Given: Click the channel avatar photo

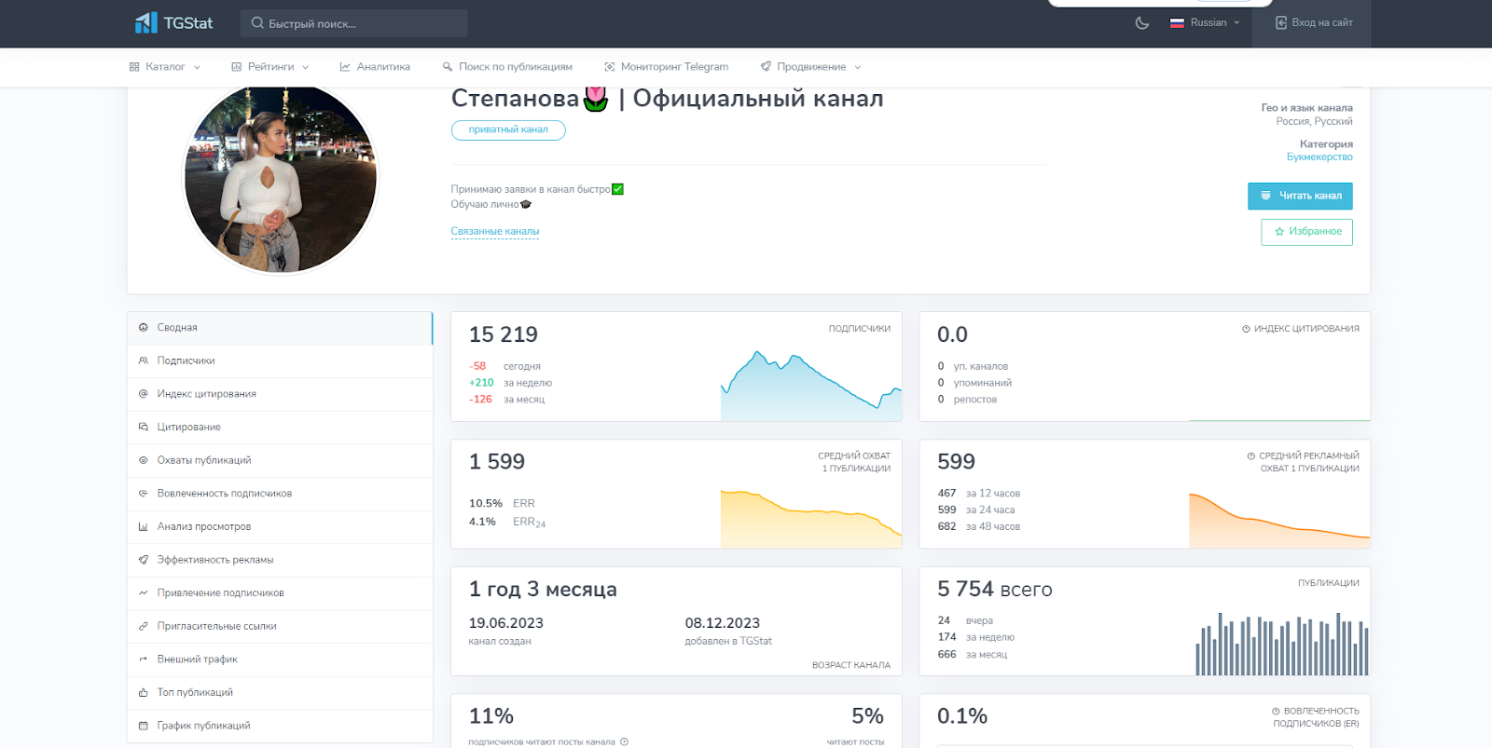Looking at the screenshot, I should pyautogui.click(x=281, y=178).
